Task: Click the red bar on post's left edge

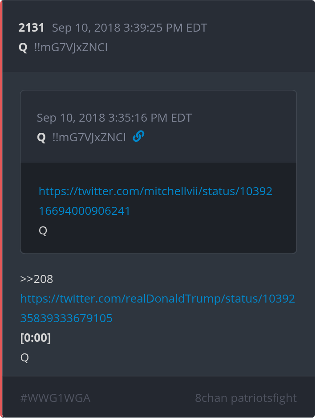Action: point(1,209)
